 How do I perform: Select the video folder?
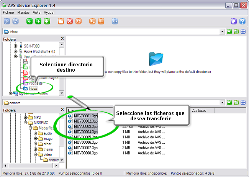point(48,154)
